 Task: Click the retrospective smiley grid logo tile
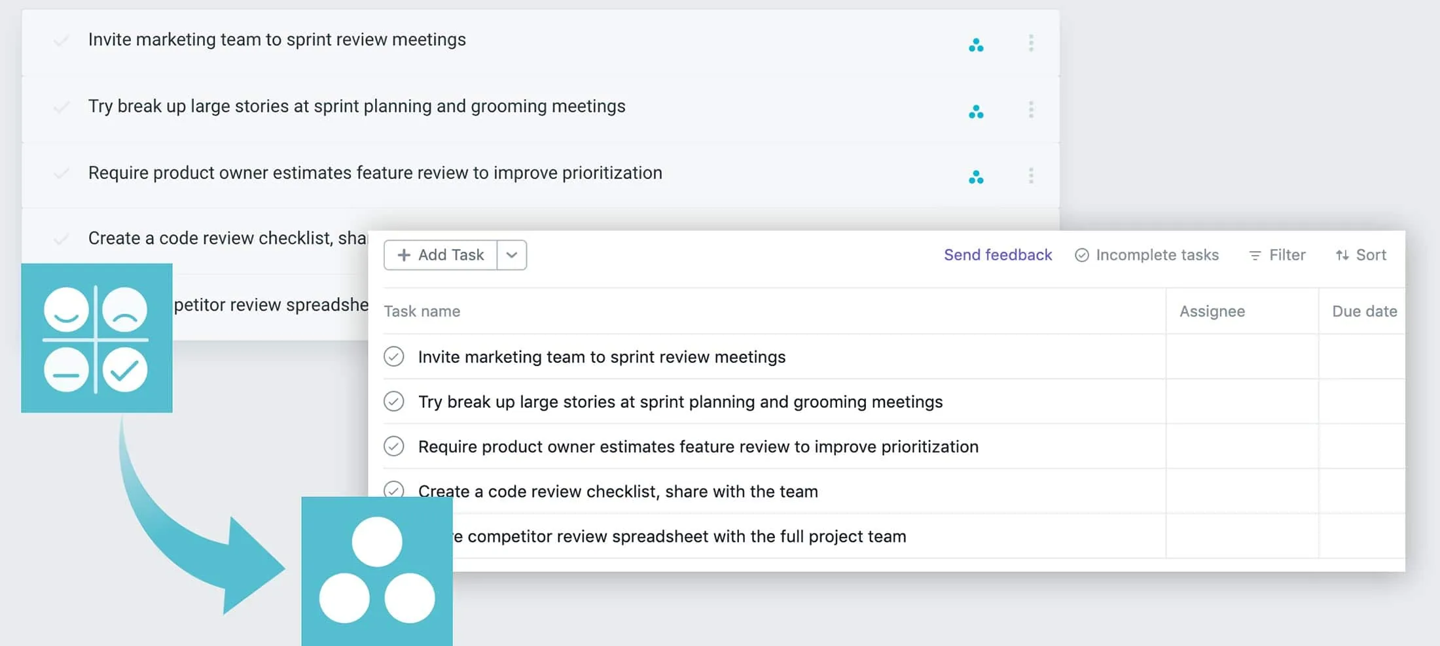click(x=97, y=338)
